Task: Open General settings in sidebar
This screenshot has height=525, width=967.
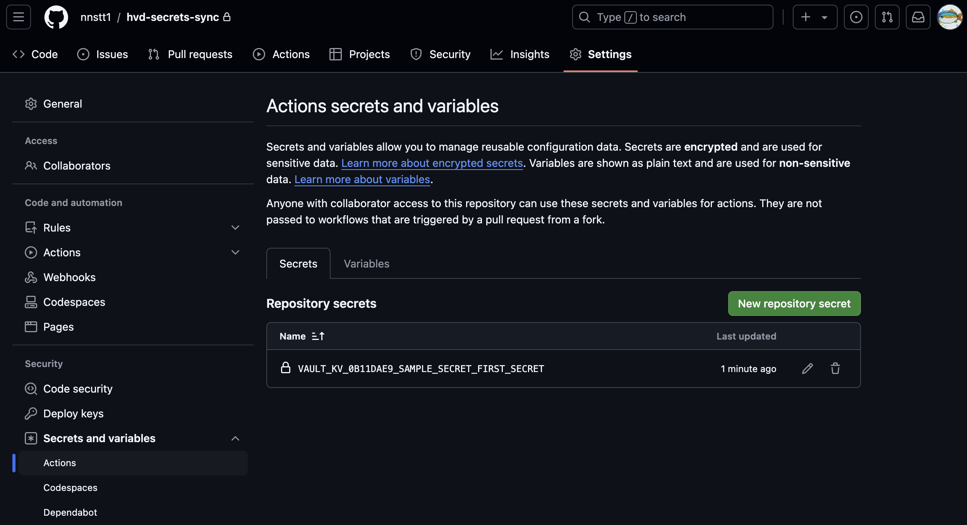Action: (133, 104)
